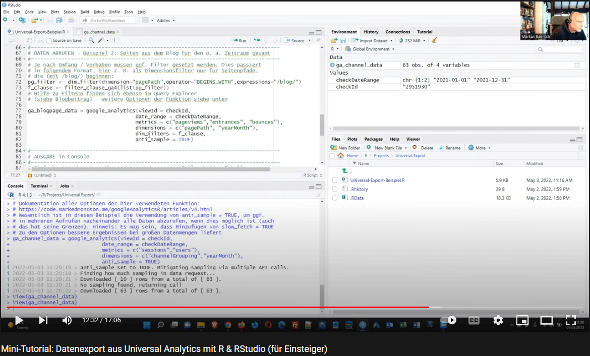Open the New Blank File dropdown
The width and height of the screenshot is (590, 356).
click(x=387, y=148)
